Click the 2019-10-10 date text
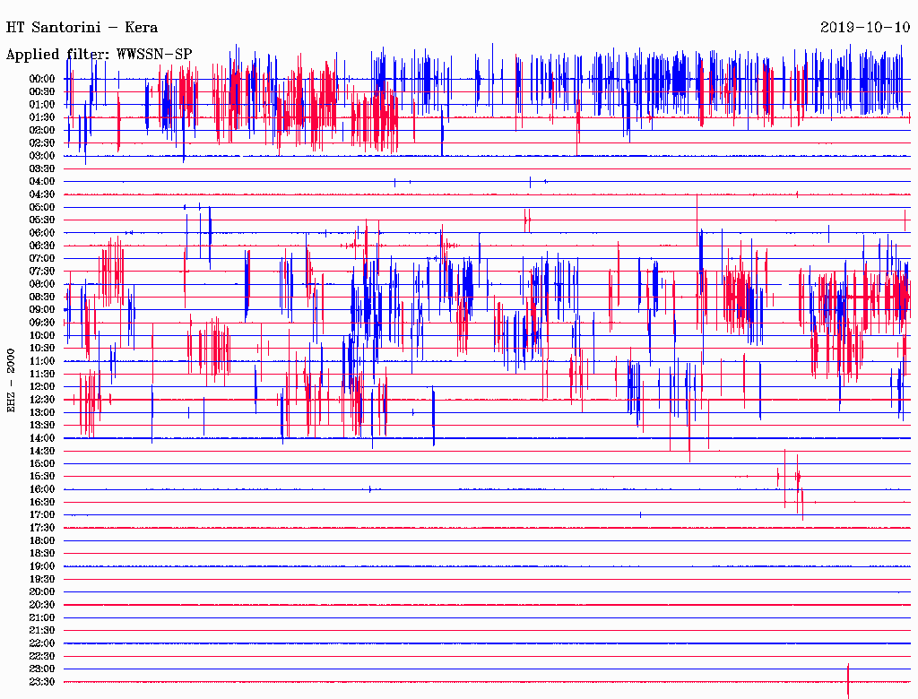Screen dimensions: 918x699 [865, 27]
